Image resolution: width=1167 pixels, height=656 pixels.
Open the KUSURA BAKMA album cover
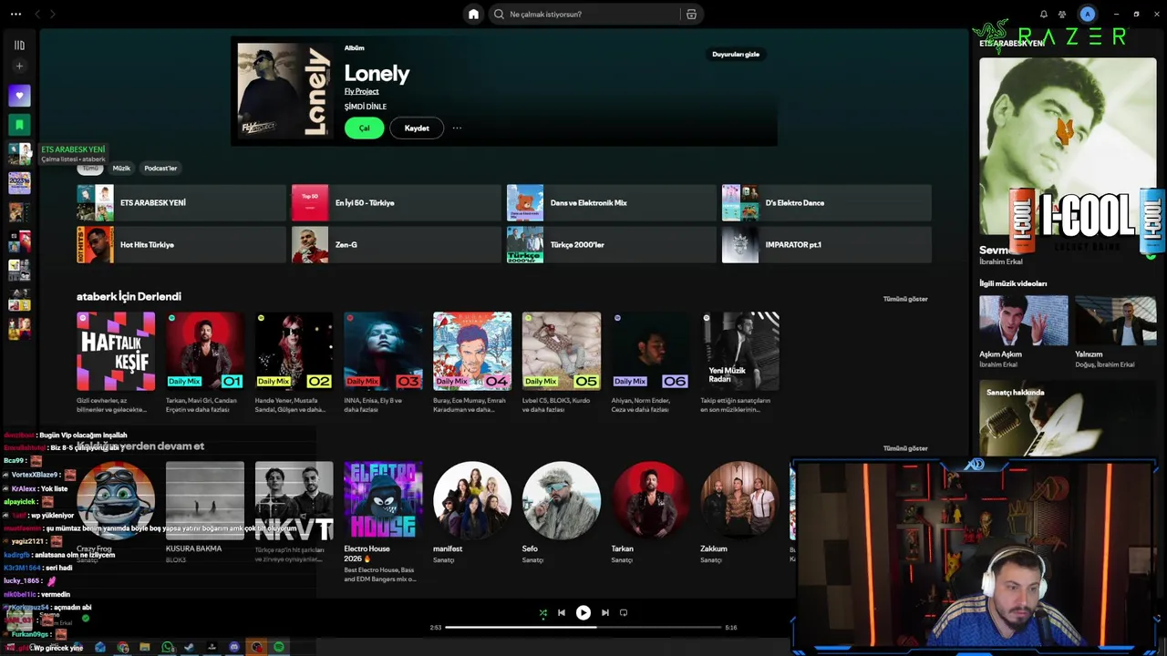[205, 500]
